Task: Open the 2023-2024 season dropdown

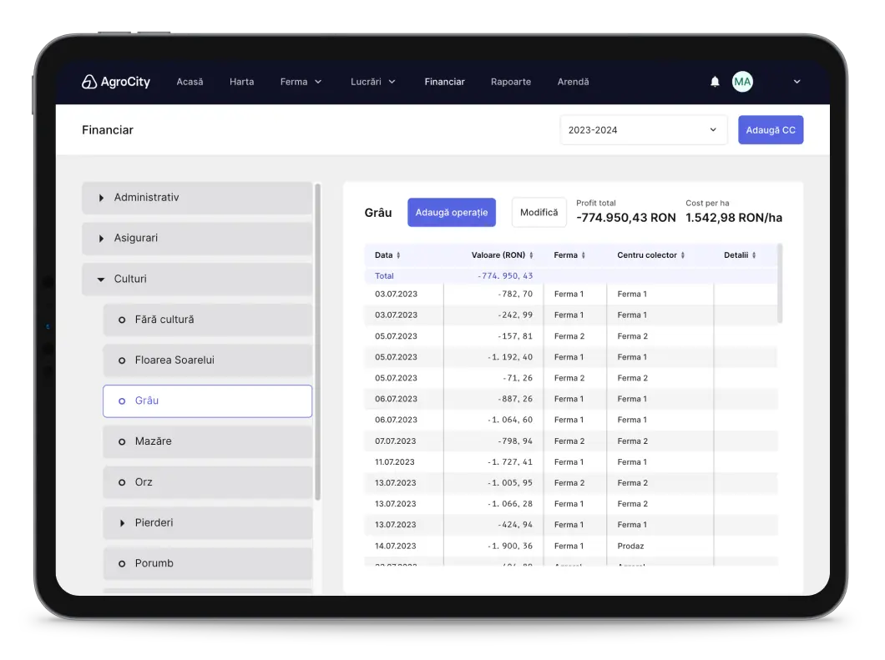Action: pyautogui.click(x=643, y=130)
